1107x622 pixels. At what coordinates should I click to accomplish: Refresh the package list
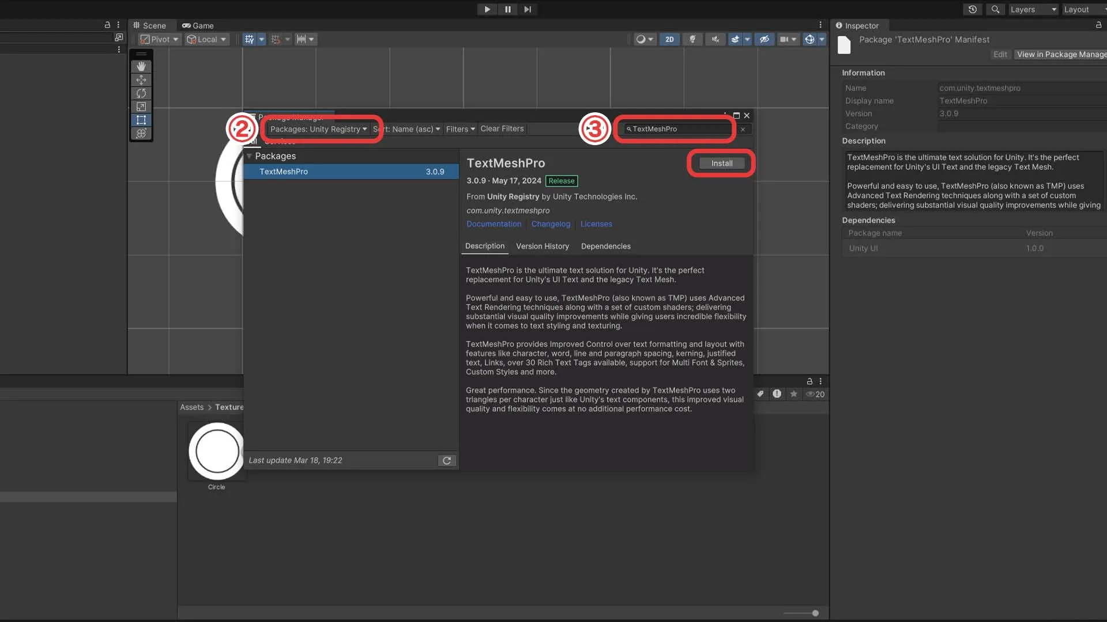(x=447, y=461)
